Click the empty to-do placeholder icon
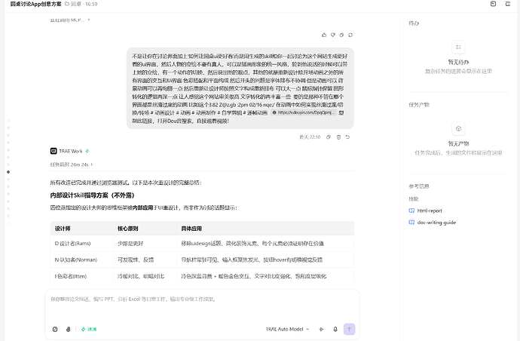 [458, 47]
